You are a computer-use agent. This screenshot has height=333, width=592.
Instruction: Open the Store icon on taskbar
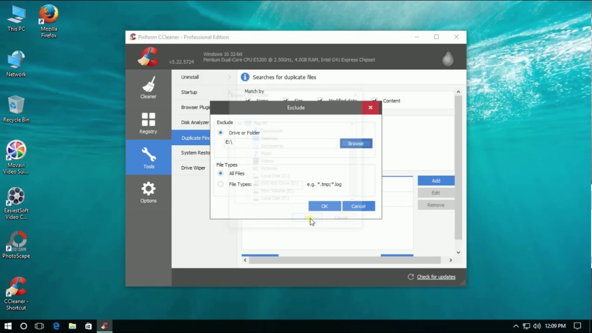[x=88, y=326]
